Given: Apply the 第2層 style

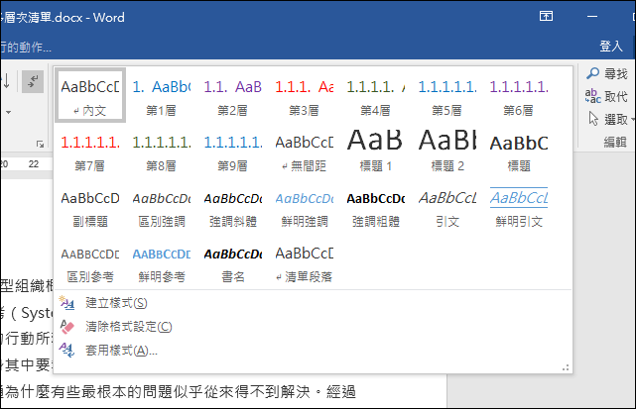Looking at the screenshot, I should click(x=233, y=96).
